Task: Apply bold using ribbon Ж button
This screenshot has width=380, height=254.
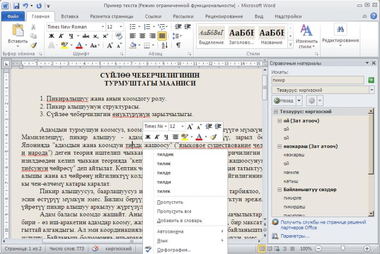Action: coord(51,36)
